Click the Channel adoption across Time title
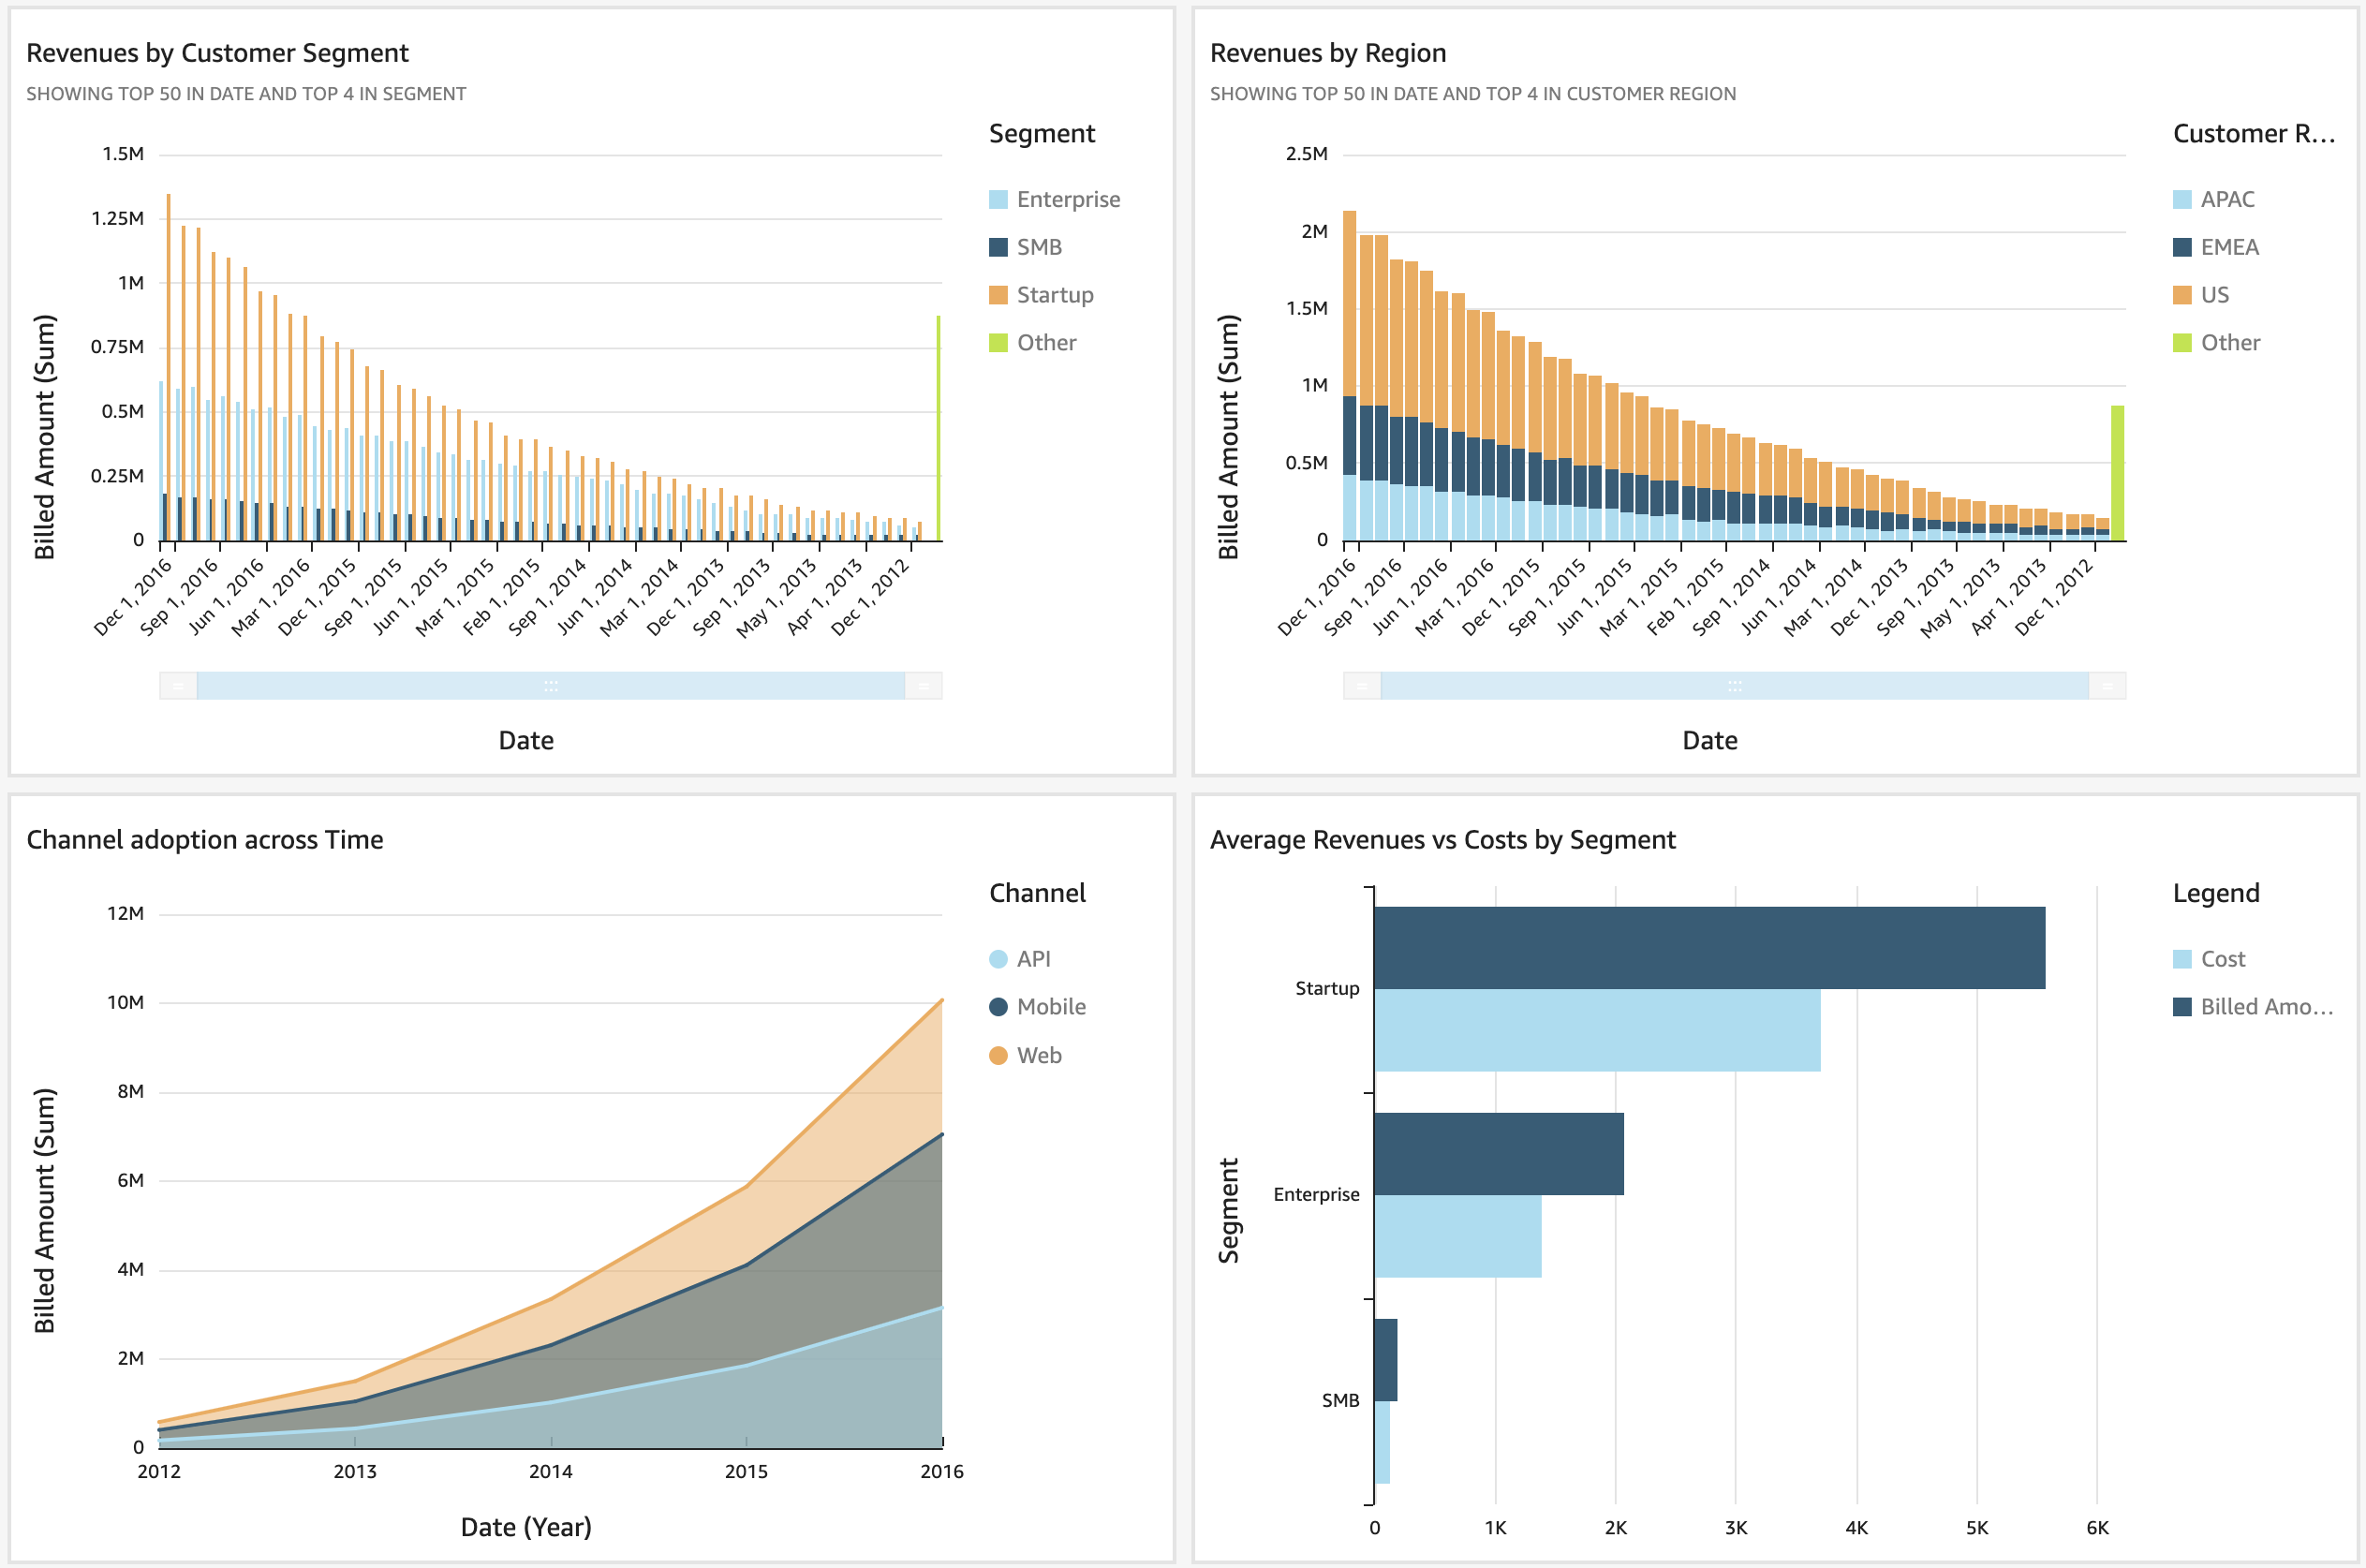Screen dimensions: 2366x1568 click(205, 840)
